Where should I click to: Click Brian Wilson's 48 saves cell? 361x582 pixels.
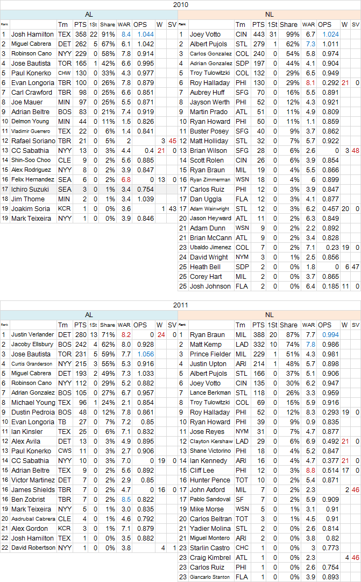click(356, 150)
